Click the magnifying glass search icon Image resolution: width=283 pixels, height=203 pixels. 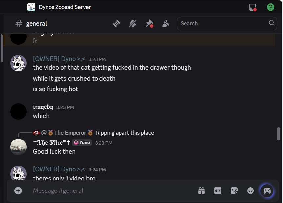tap(272, 23)
